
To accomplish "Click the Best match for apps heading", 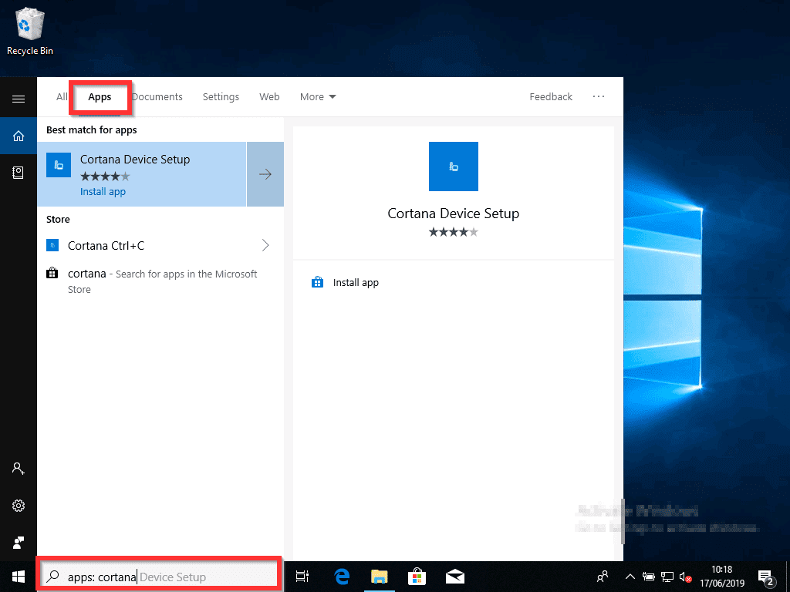I will click(x=92, y=129).
